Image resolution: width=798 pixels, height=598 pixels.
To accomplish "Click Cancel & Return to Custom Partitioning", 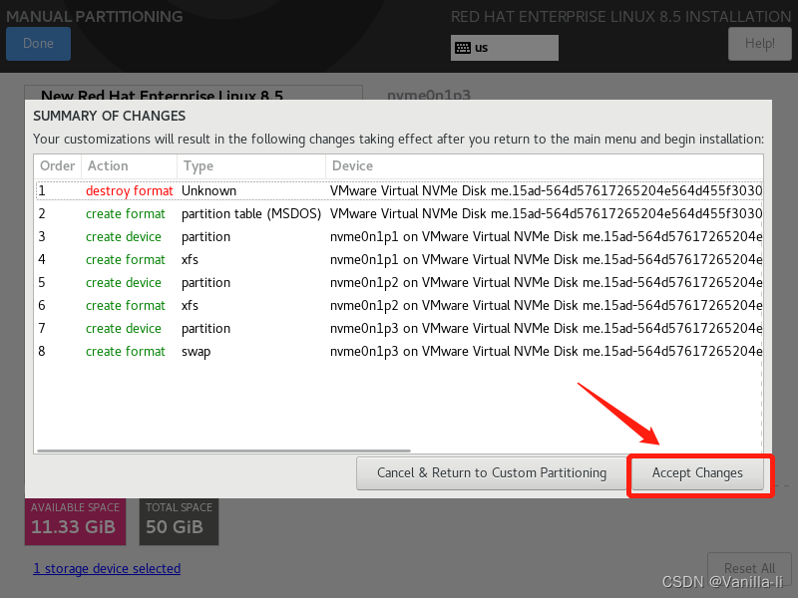I will click(492, 473).
